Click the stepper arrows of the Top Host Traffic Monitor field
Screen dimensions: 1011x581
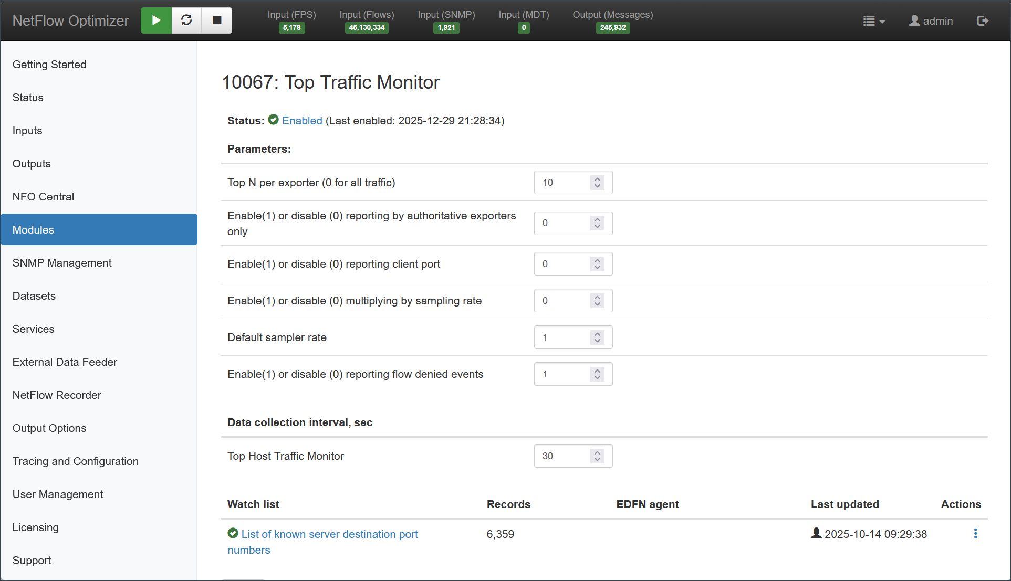click(x=597, y=456)
